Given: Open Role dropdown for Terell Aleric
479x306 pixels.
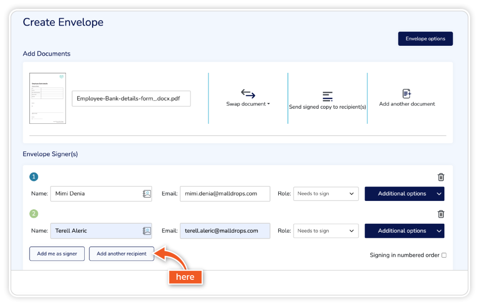Looking at the screenshot, I should point(326,231).
